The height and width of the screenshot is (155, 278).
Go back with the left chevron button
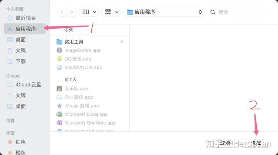(x=62, y=12)
